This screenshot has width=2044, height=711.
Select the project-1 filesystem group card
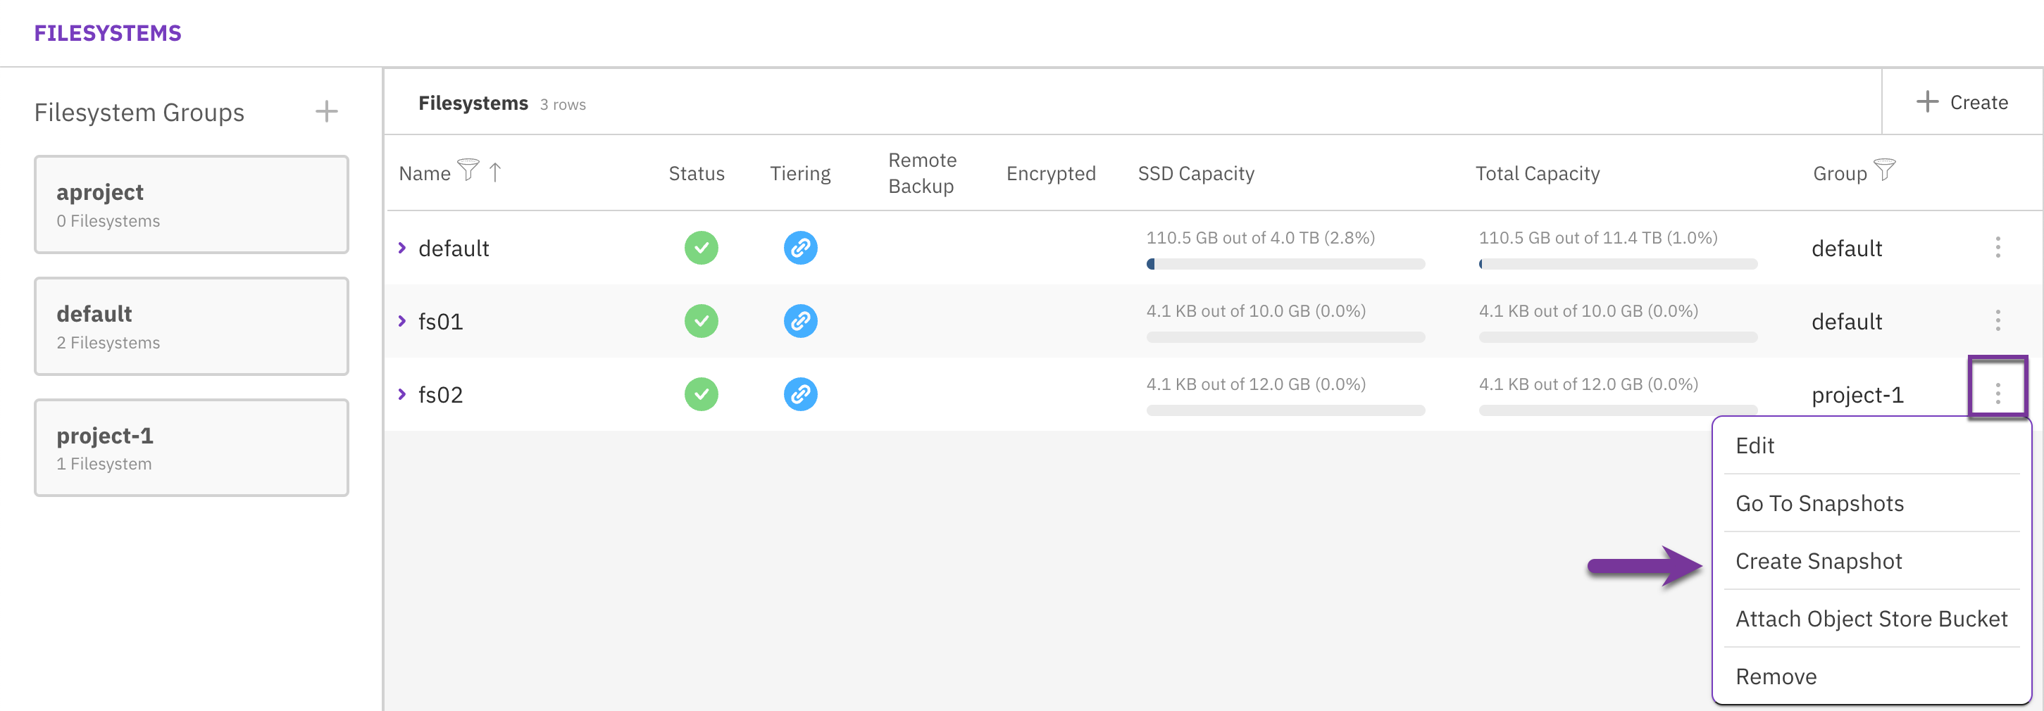[x=190, y=447]
